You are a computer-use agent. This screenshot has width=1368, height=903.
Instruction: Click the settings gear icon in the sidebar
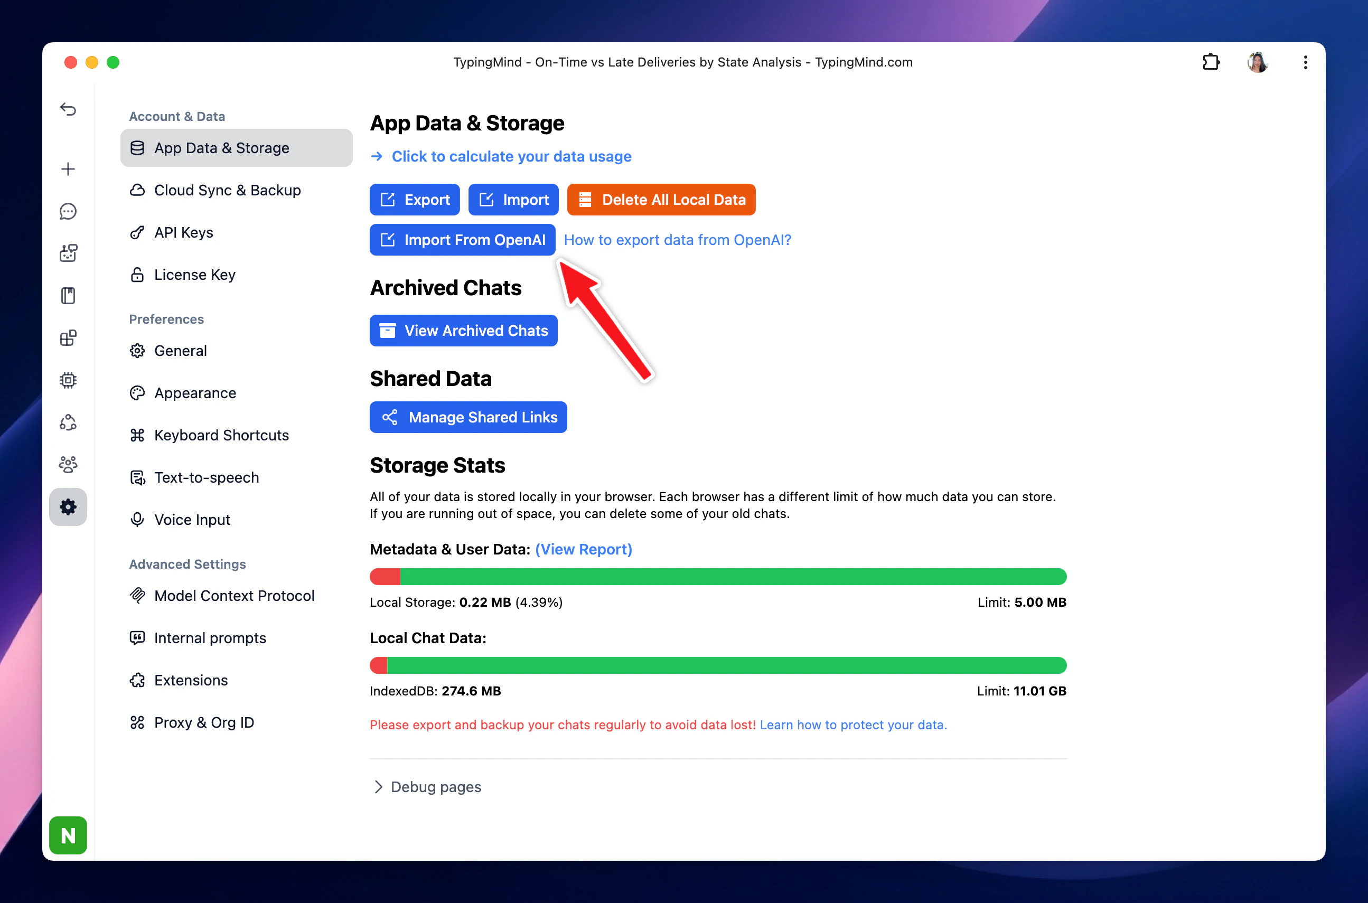point(68,507)
